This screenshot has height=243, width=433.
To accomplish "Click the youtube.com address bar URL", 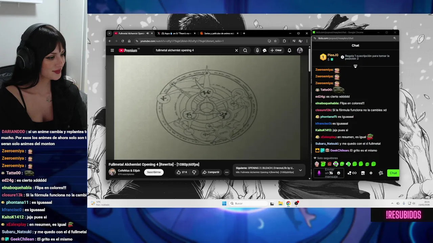I will point(182,41).
